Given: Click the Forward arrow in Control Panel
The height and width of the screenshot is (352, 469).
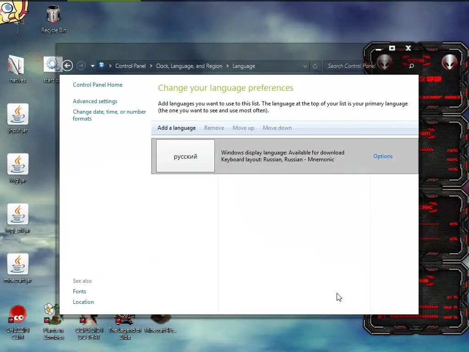Looking at the screenshot, I should (x=81, y=66).
